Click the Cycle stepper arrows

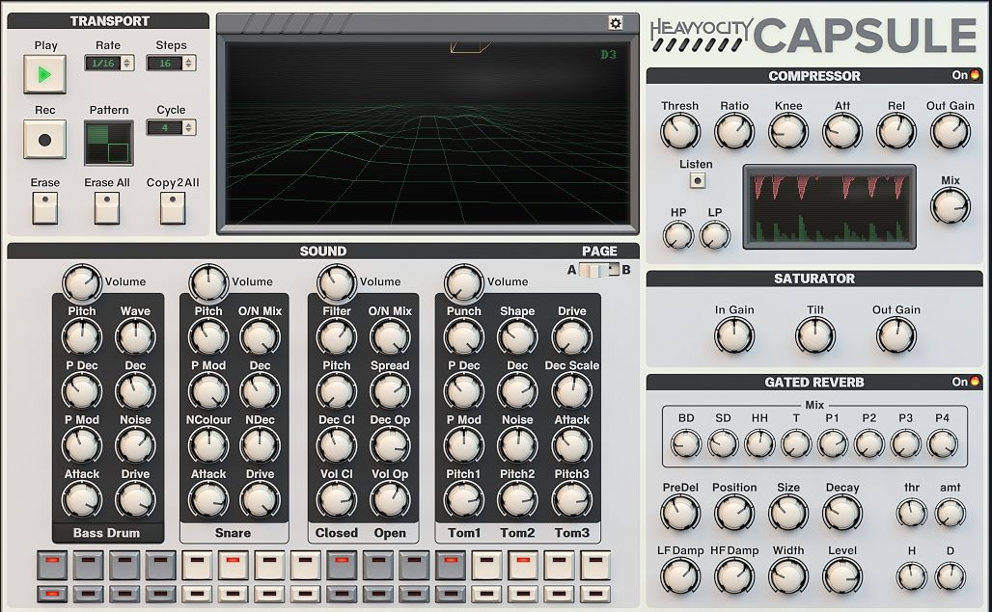pos(189,127)
